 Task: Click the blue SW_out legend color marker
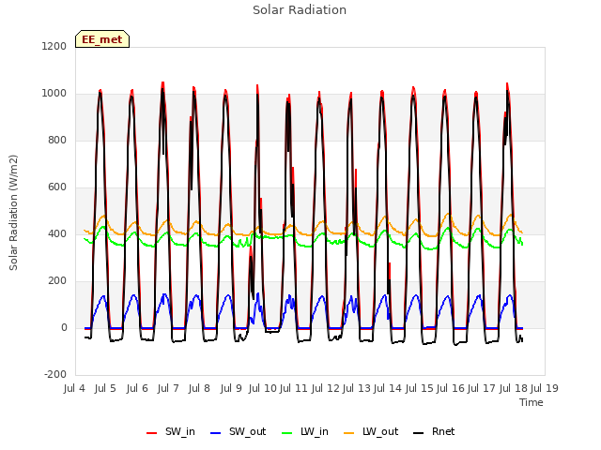tap(216, 433)
